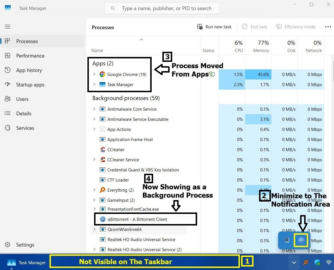Expand the Everything (2) process group
The image size is (334, 270).
pyautogui.click(x=94, y=190)
